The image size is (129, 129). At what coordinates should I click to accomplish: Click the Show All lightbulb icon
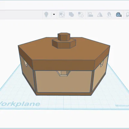[x=46, y=15]
